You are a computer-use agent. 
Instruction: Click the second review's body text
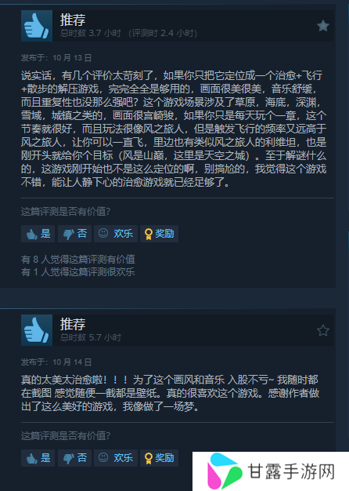coord(171,393)
